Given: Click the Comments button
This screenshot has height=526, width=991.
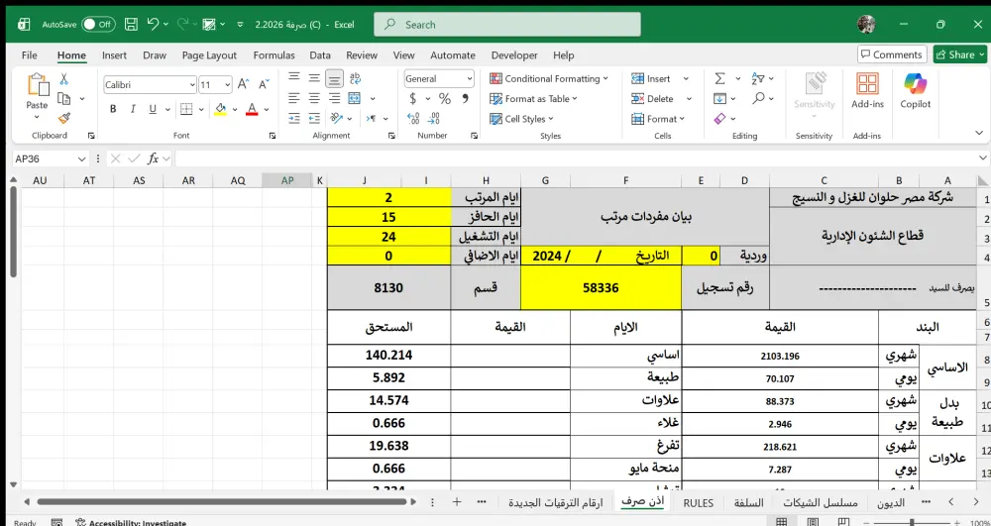Looking at the screenshot, I should pos(892,54).
